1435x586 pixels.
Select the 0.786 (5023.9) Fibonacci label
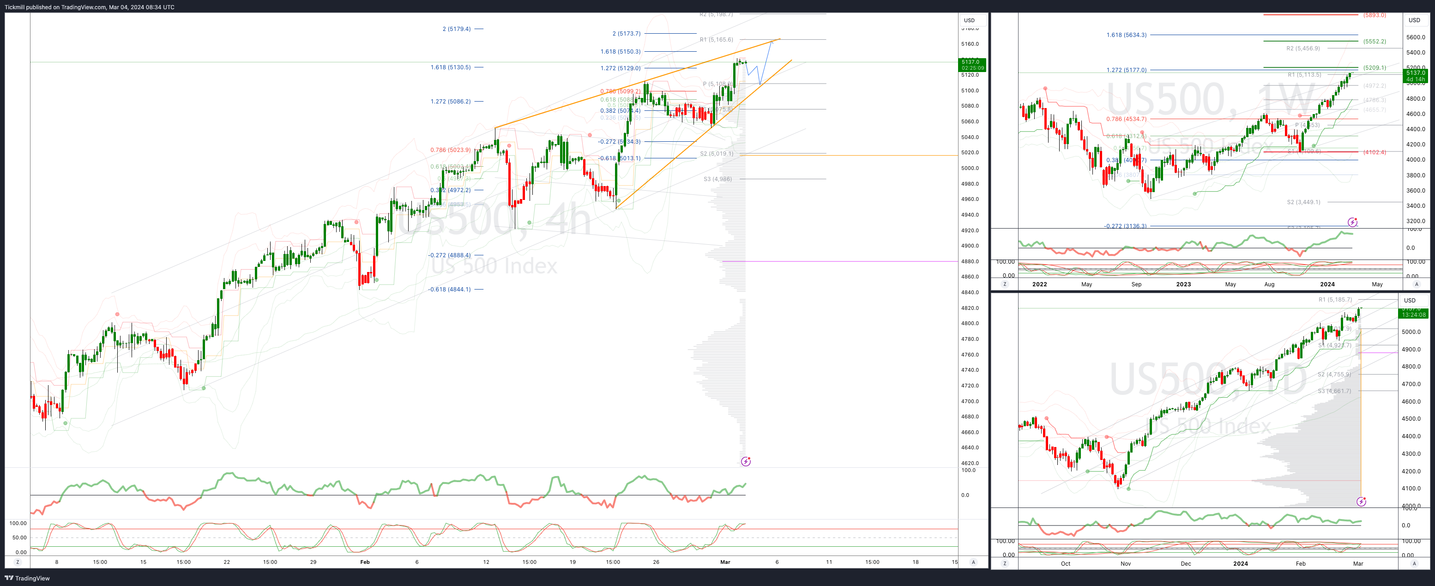(450, 150)
